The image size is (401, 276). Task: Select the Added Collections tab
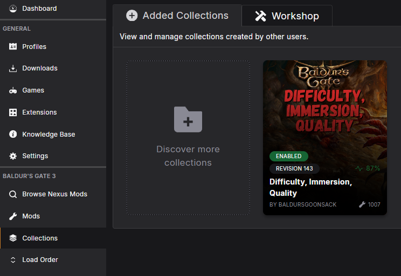coord(177,16)
